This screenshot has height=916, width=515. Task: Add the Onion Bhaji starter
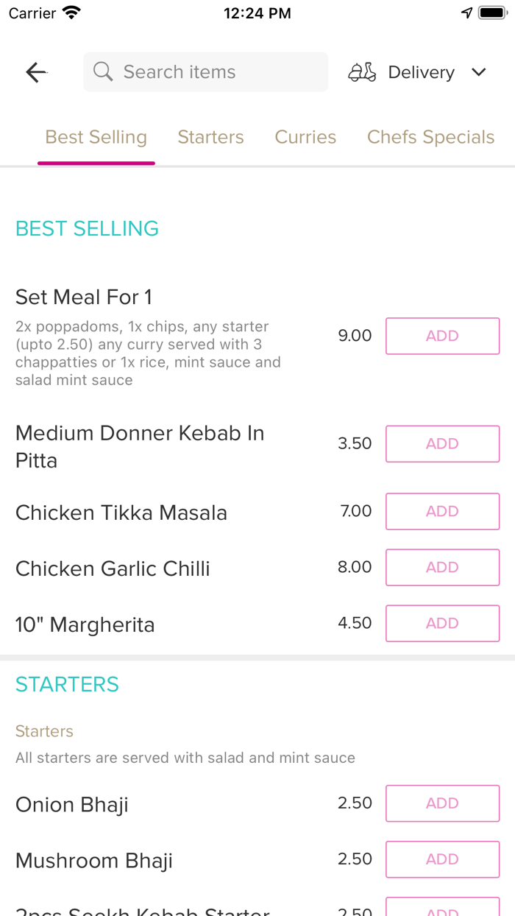442,803
